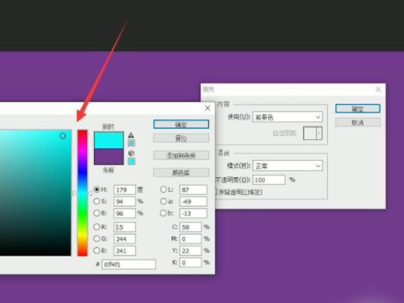Click the current purple color preview
The height and width of the screenshot is (303, 404).
point(109,156)
